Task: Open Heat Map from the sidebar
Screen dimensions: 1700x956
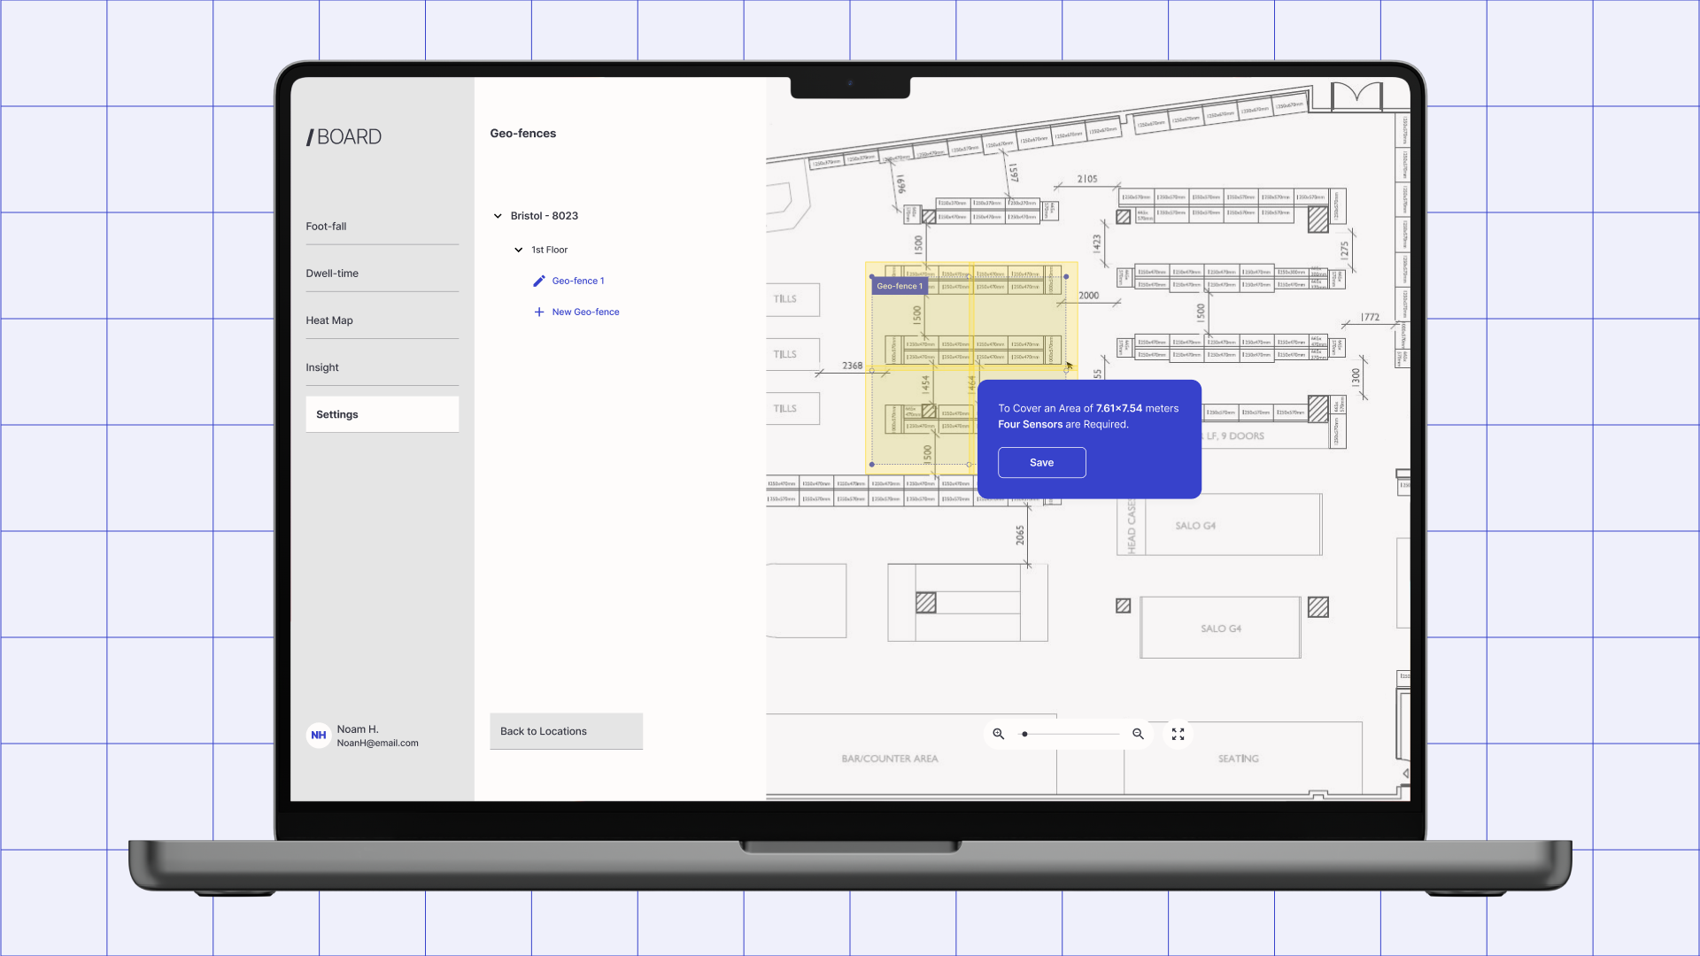Action: pyautogui.click(x=382, y=320)
